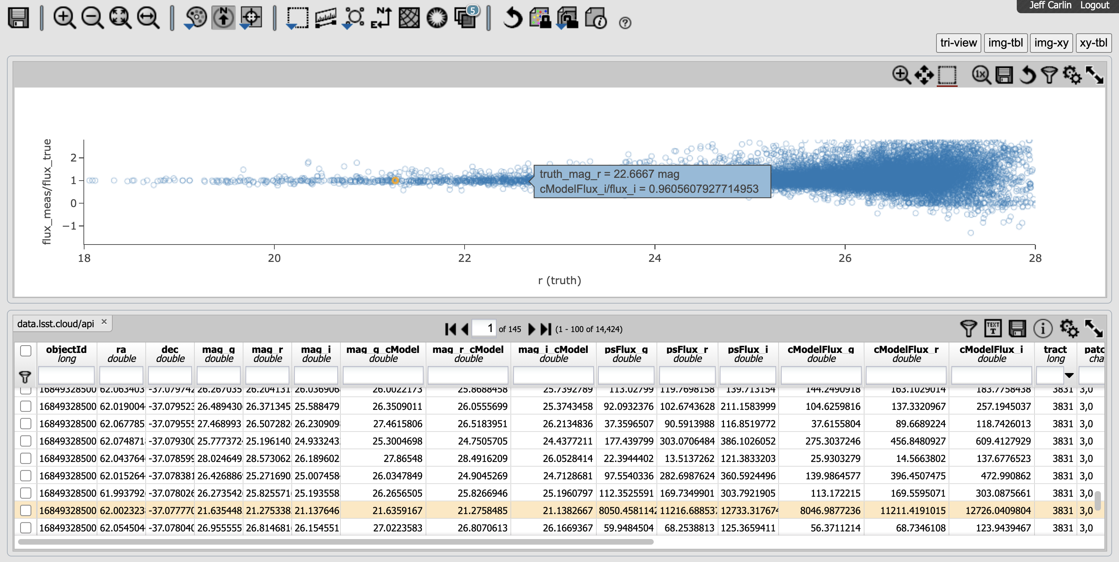Click zoom-to-fit magnifier with expand arrows
The height and width of the screenshot is (562, 1119).
pyautogui.click(x=120, y=18)
